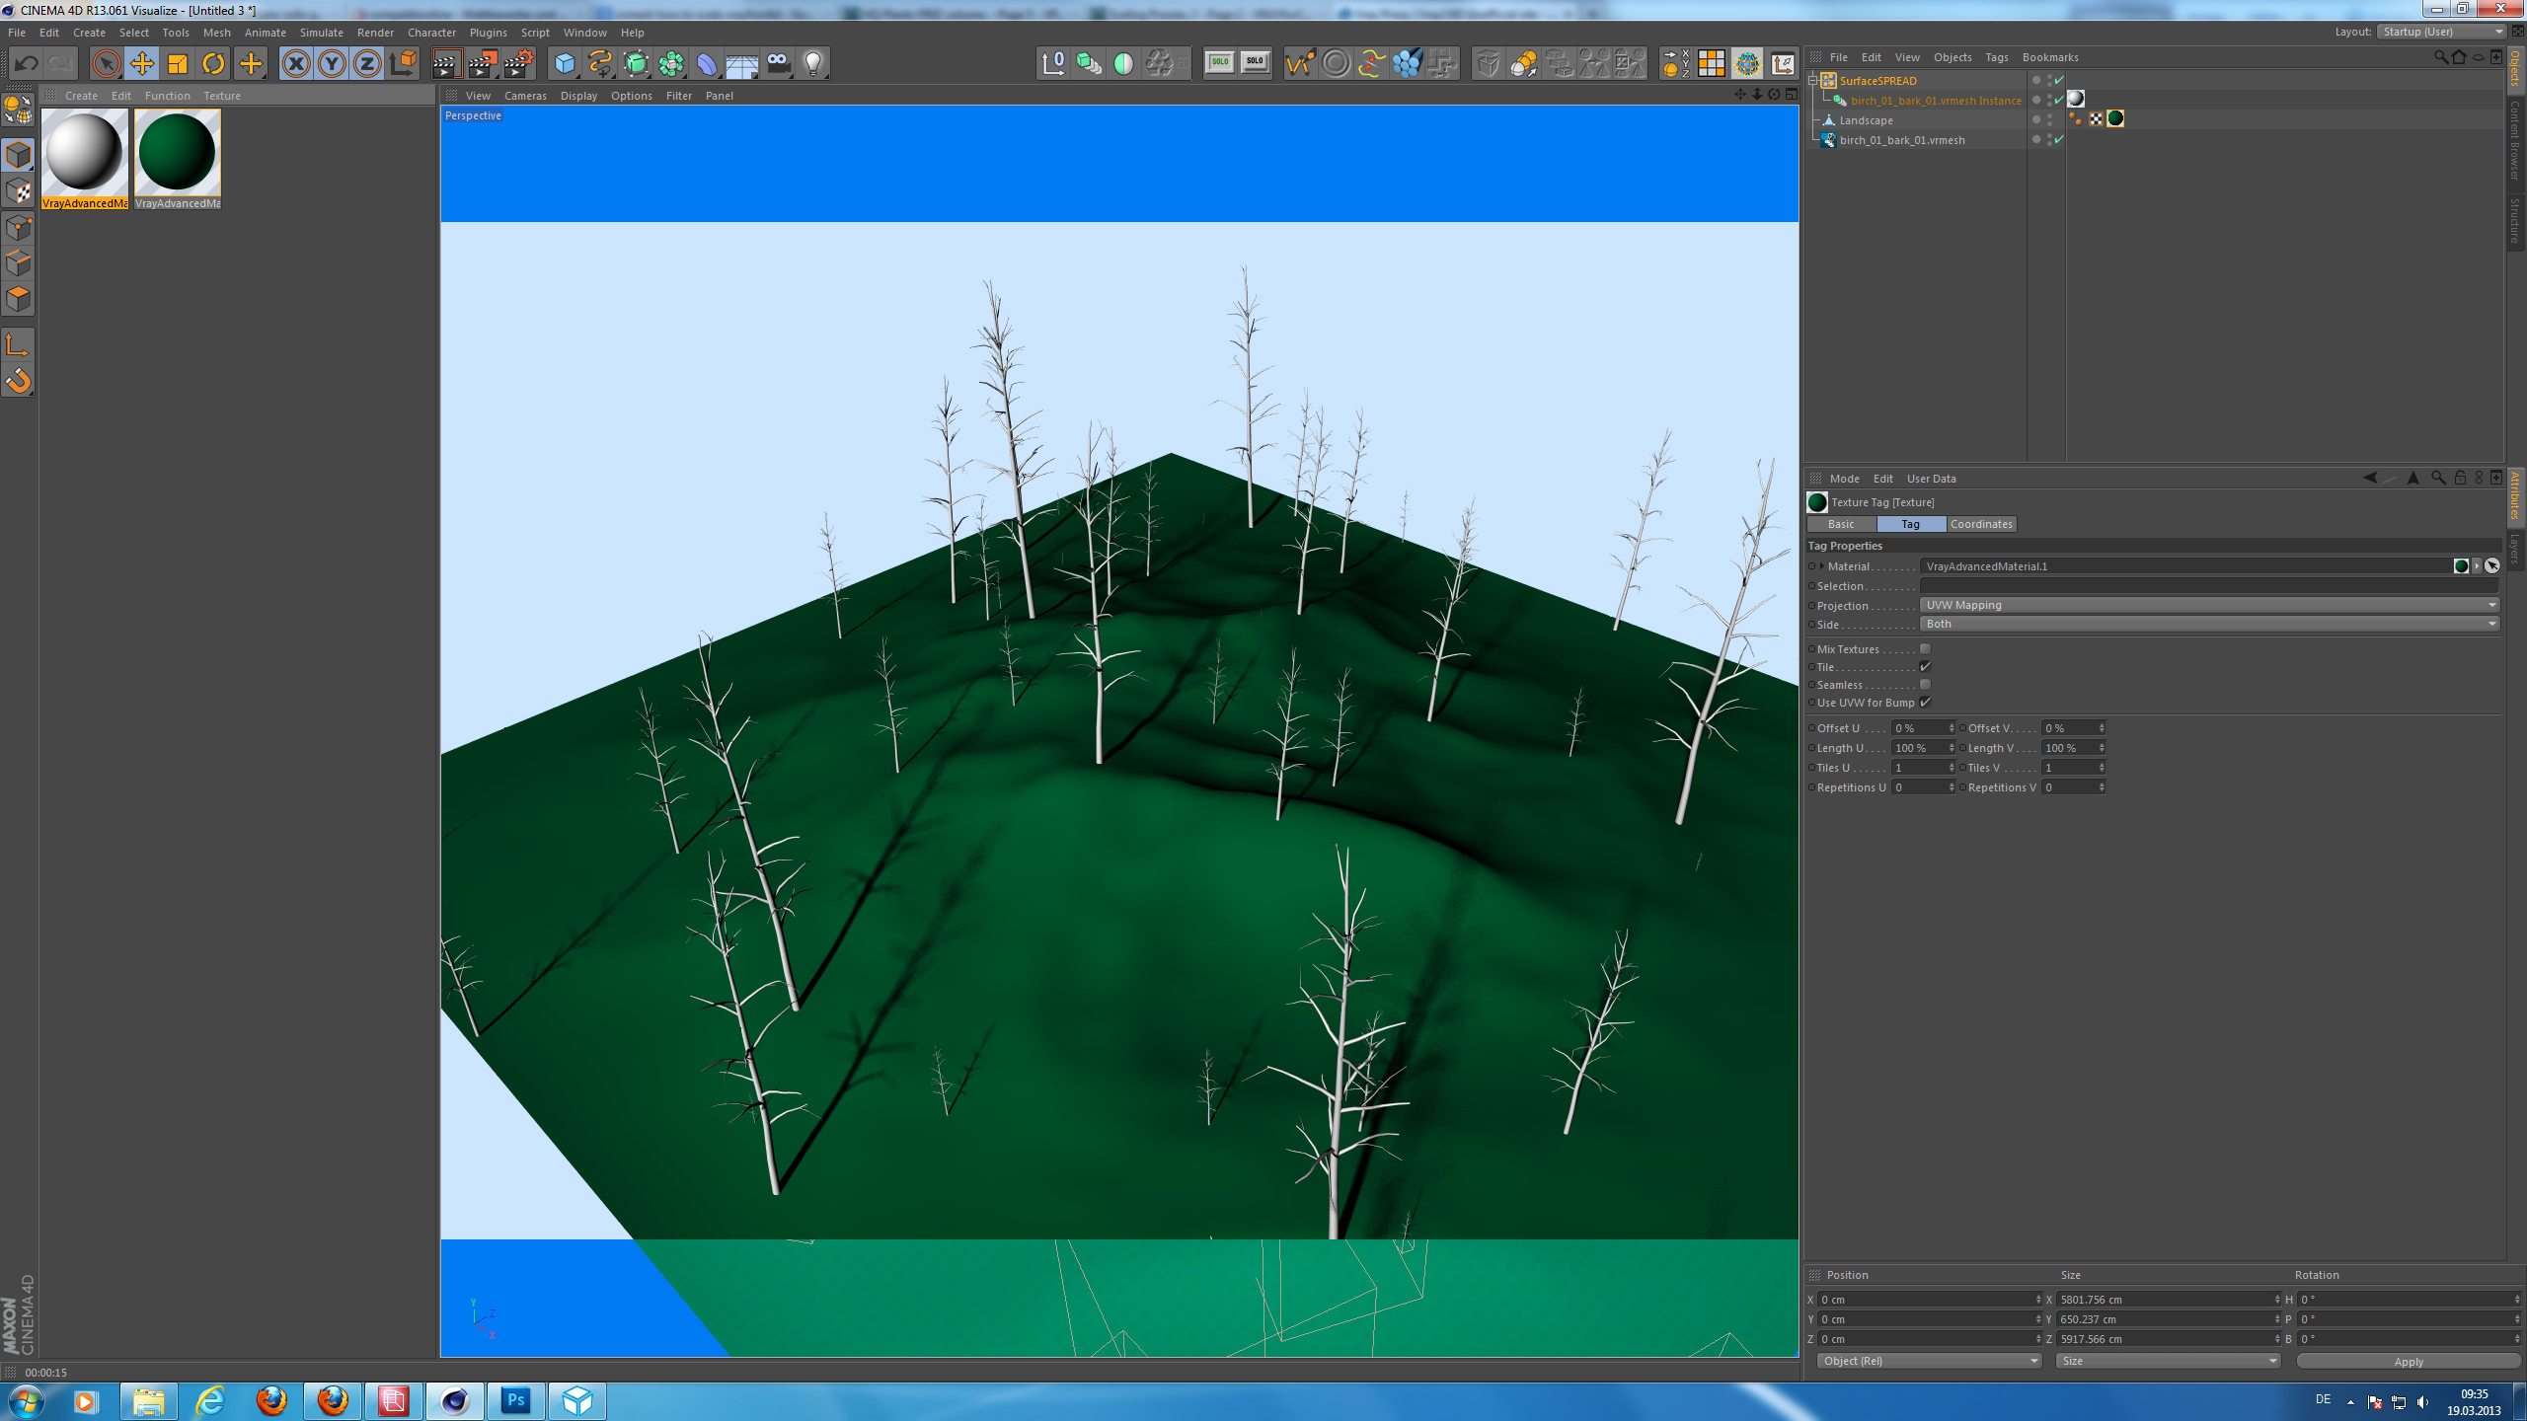Image resolution: width=2527 pixels, height=1421 pixels.
Task: Click the Apply button
Action: (x=2408, y=1361)
